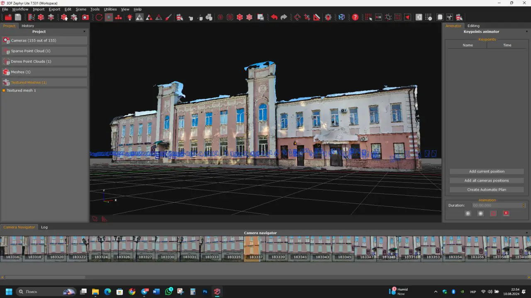This screenshot has width=531, height=298.
Task: Toggle the highlighted triangle mesh view button
Action: pos(139,17)
